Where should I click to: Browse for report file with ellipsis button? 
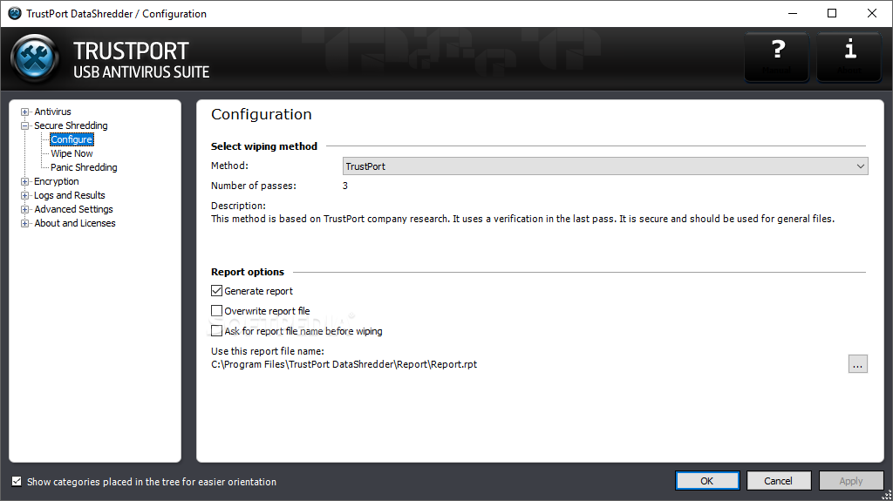pos(858,364)
